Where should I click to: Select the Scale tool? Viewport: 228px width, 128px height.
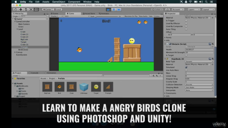click(x=31, y=10)
